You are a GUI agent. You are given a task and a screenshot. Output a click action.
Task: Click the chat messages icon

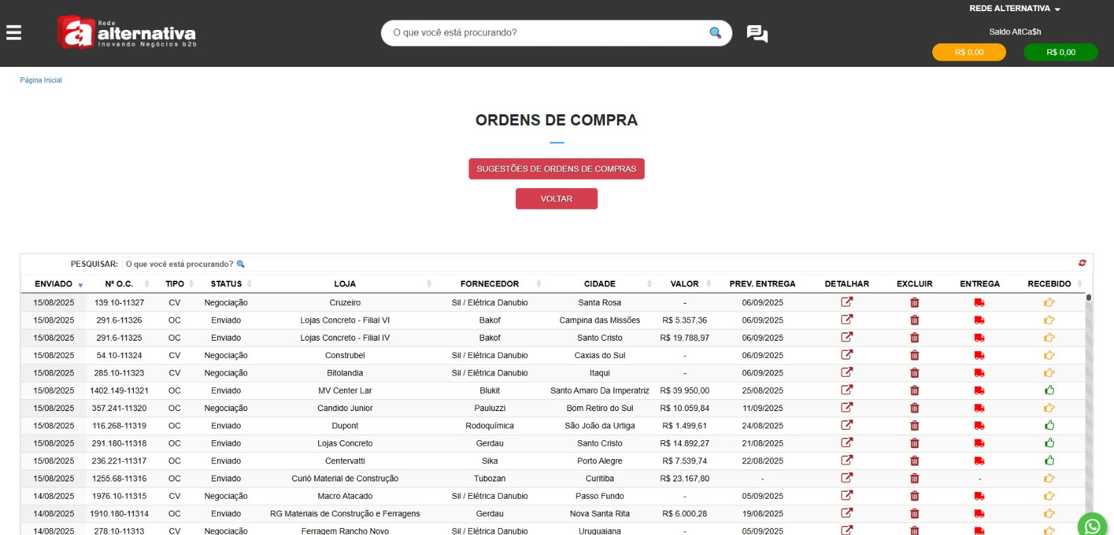coord(757,33)
